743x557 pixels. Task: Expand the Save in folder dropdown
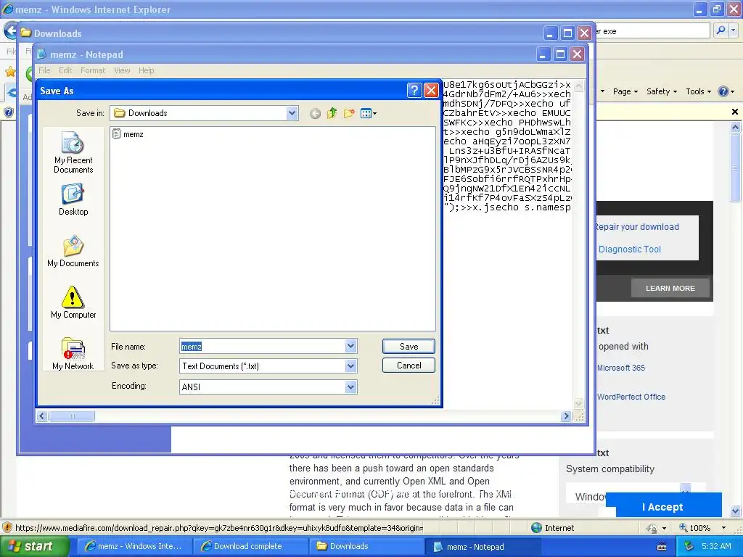[292, 113]
